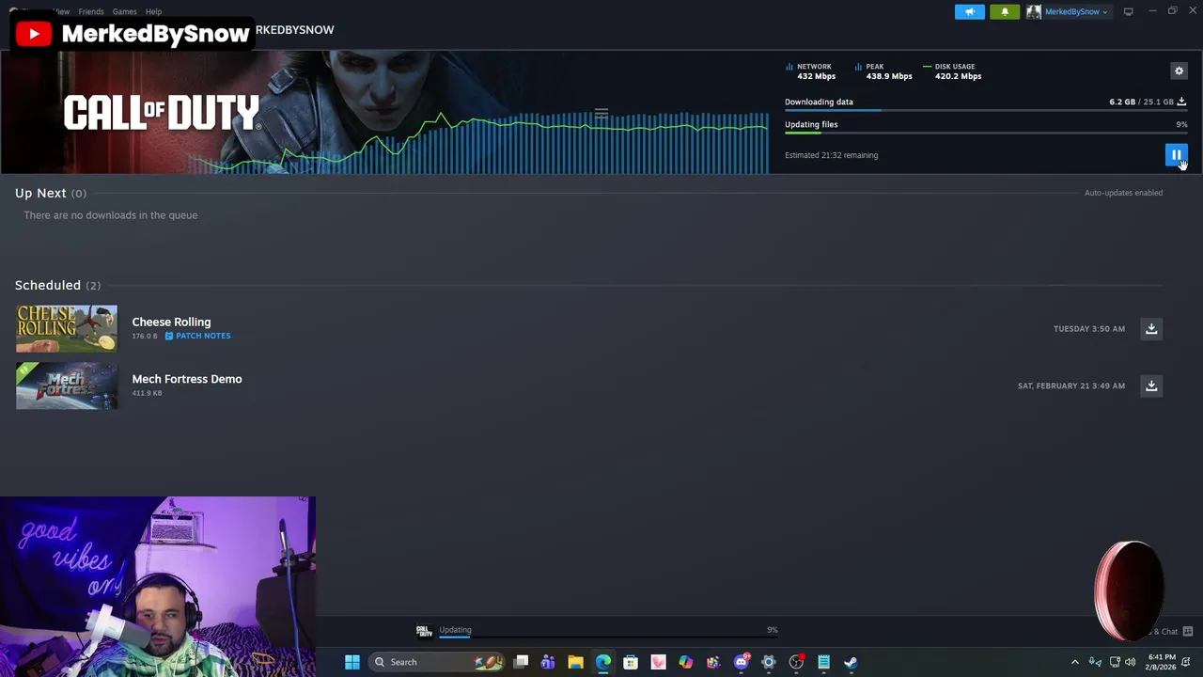Viewport: 1203px width, 677px height.
Task: Click the Updating files progress bar
Action: (x=986, y=133)
